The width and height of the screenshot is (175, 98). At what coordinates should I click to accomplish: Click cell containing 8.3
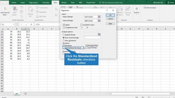(25, 59)
